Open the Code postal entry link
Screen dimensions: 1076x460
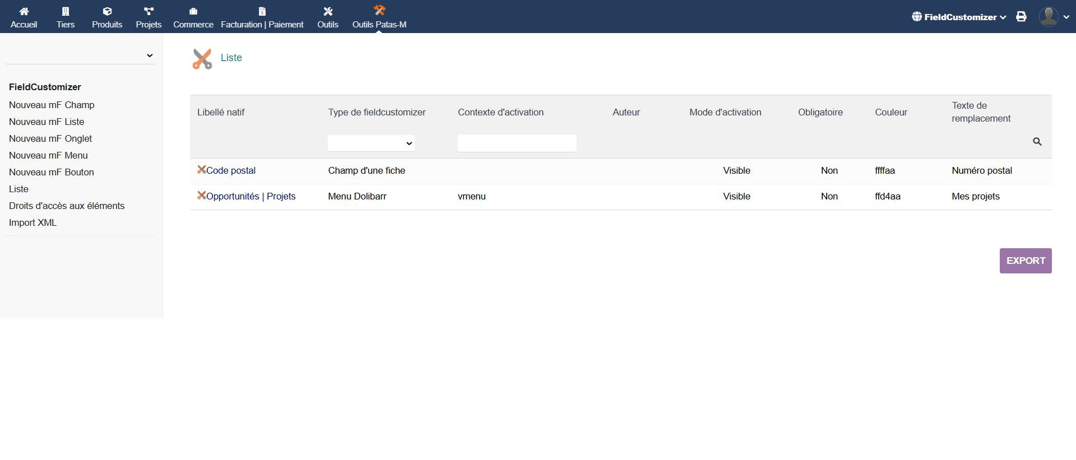click(x=230, y=170)
